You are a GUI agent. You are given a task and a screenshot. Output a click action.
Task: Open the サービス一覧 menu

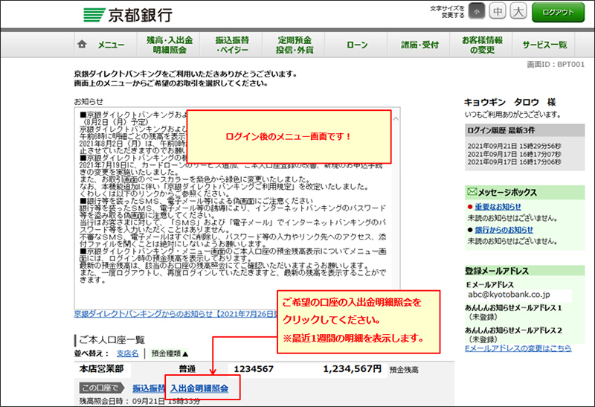click(x=544, y=45)
